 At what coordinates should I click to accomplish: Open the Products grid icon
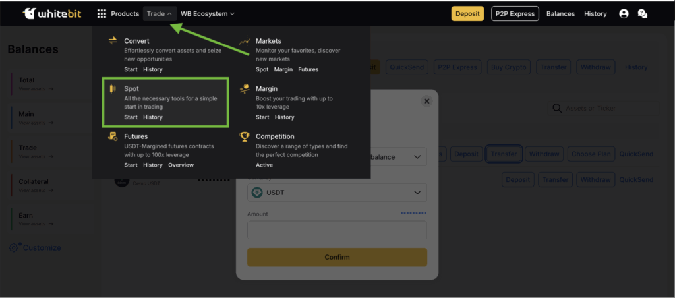tap(102, 14)
